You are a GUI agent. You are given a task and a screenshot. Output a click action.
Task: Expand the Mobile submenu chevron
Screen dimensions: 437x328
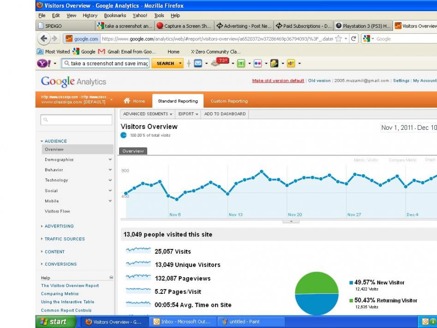click(x=110, y=201)
